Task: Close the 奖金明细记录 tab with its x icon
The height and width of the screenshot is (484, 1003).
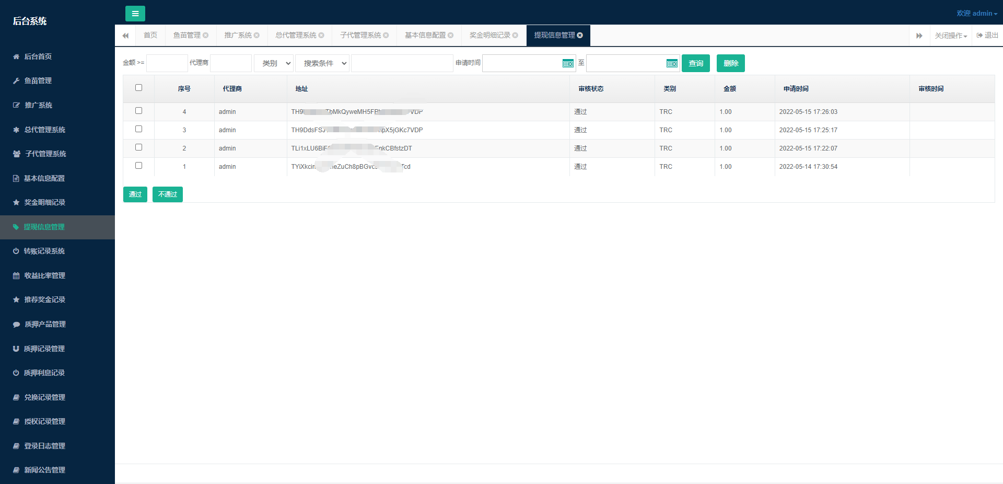Action: tap(515, 36)
